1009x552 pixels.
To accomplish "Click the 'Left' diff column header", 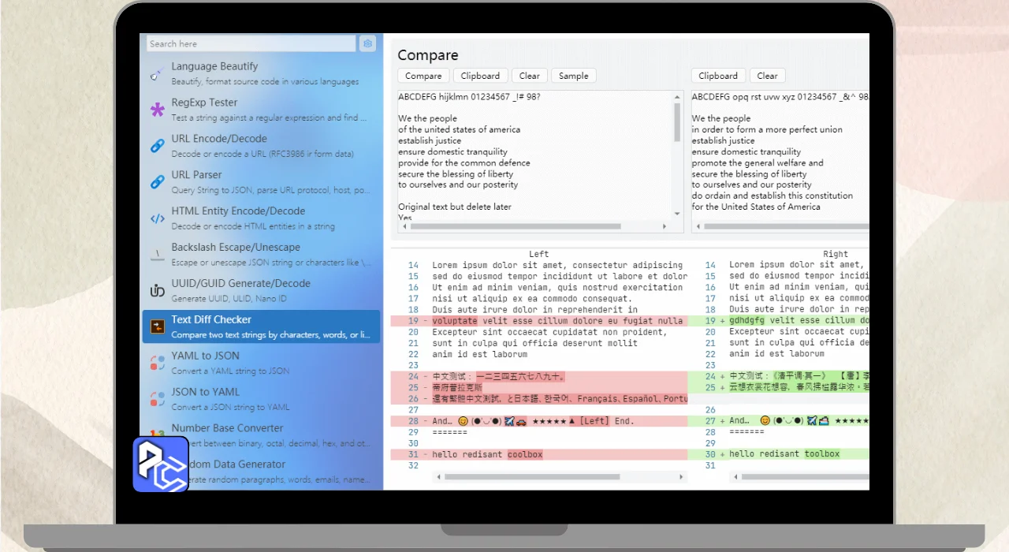I will tap(539, 254).
